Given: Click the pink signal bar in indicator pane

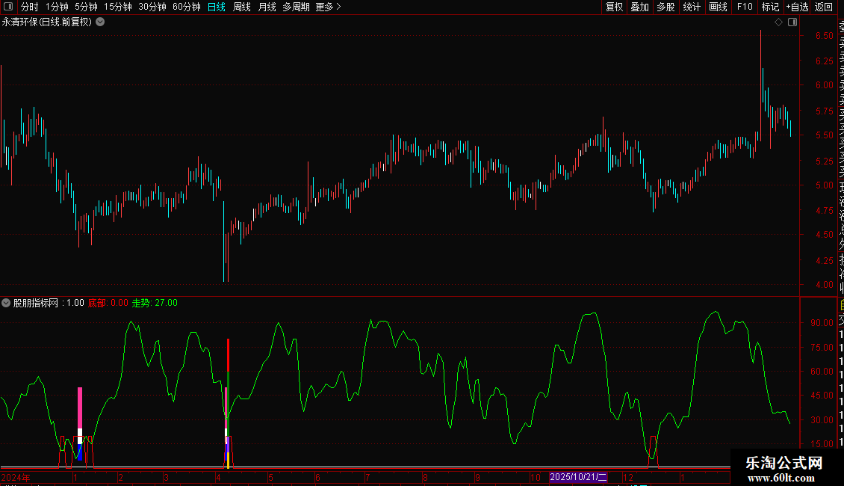Looking at the screenshot, I should (80, 408).
